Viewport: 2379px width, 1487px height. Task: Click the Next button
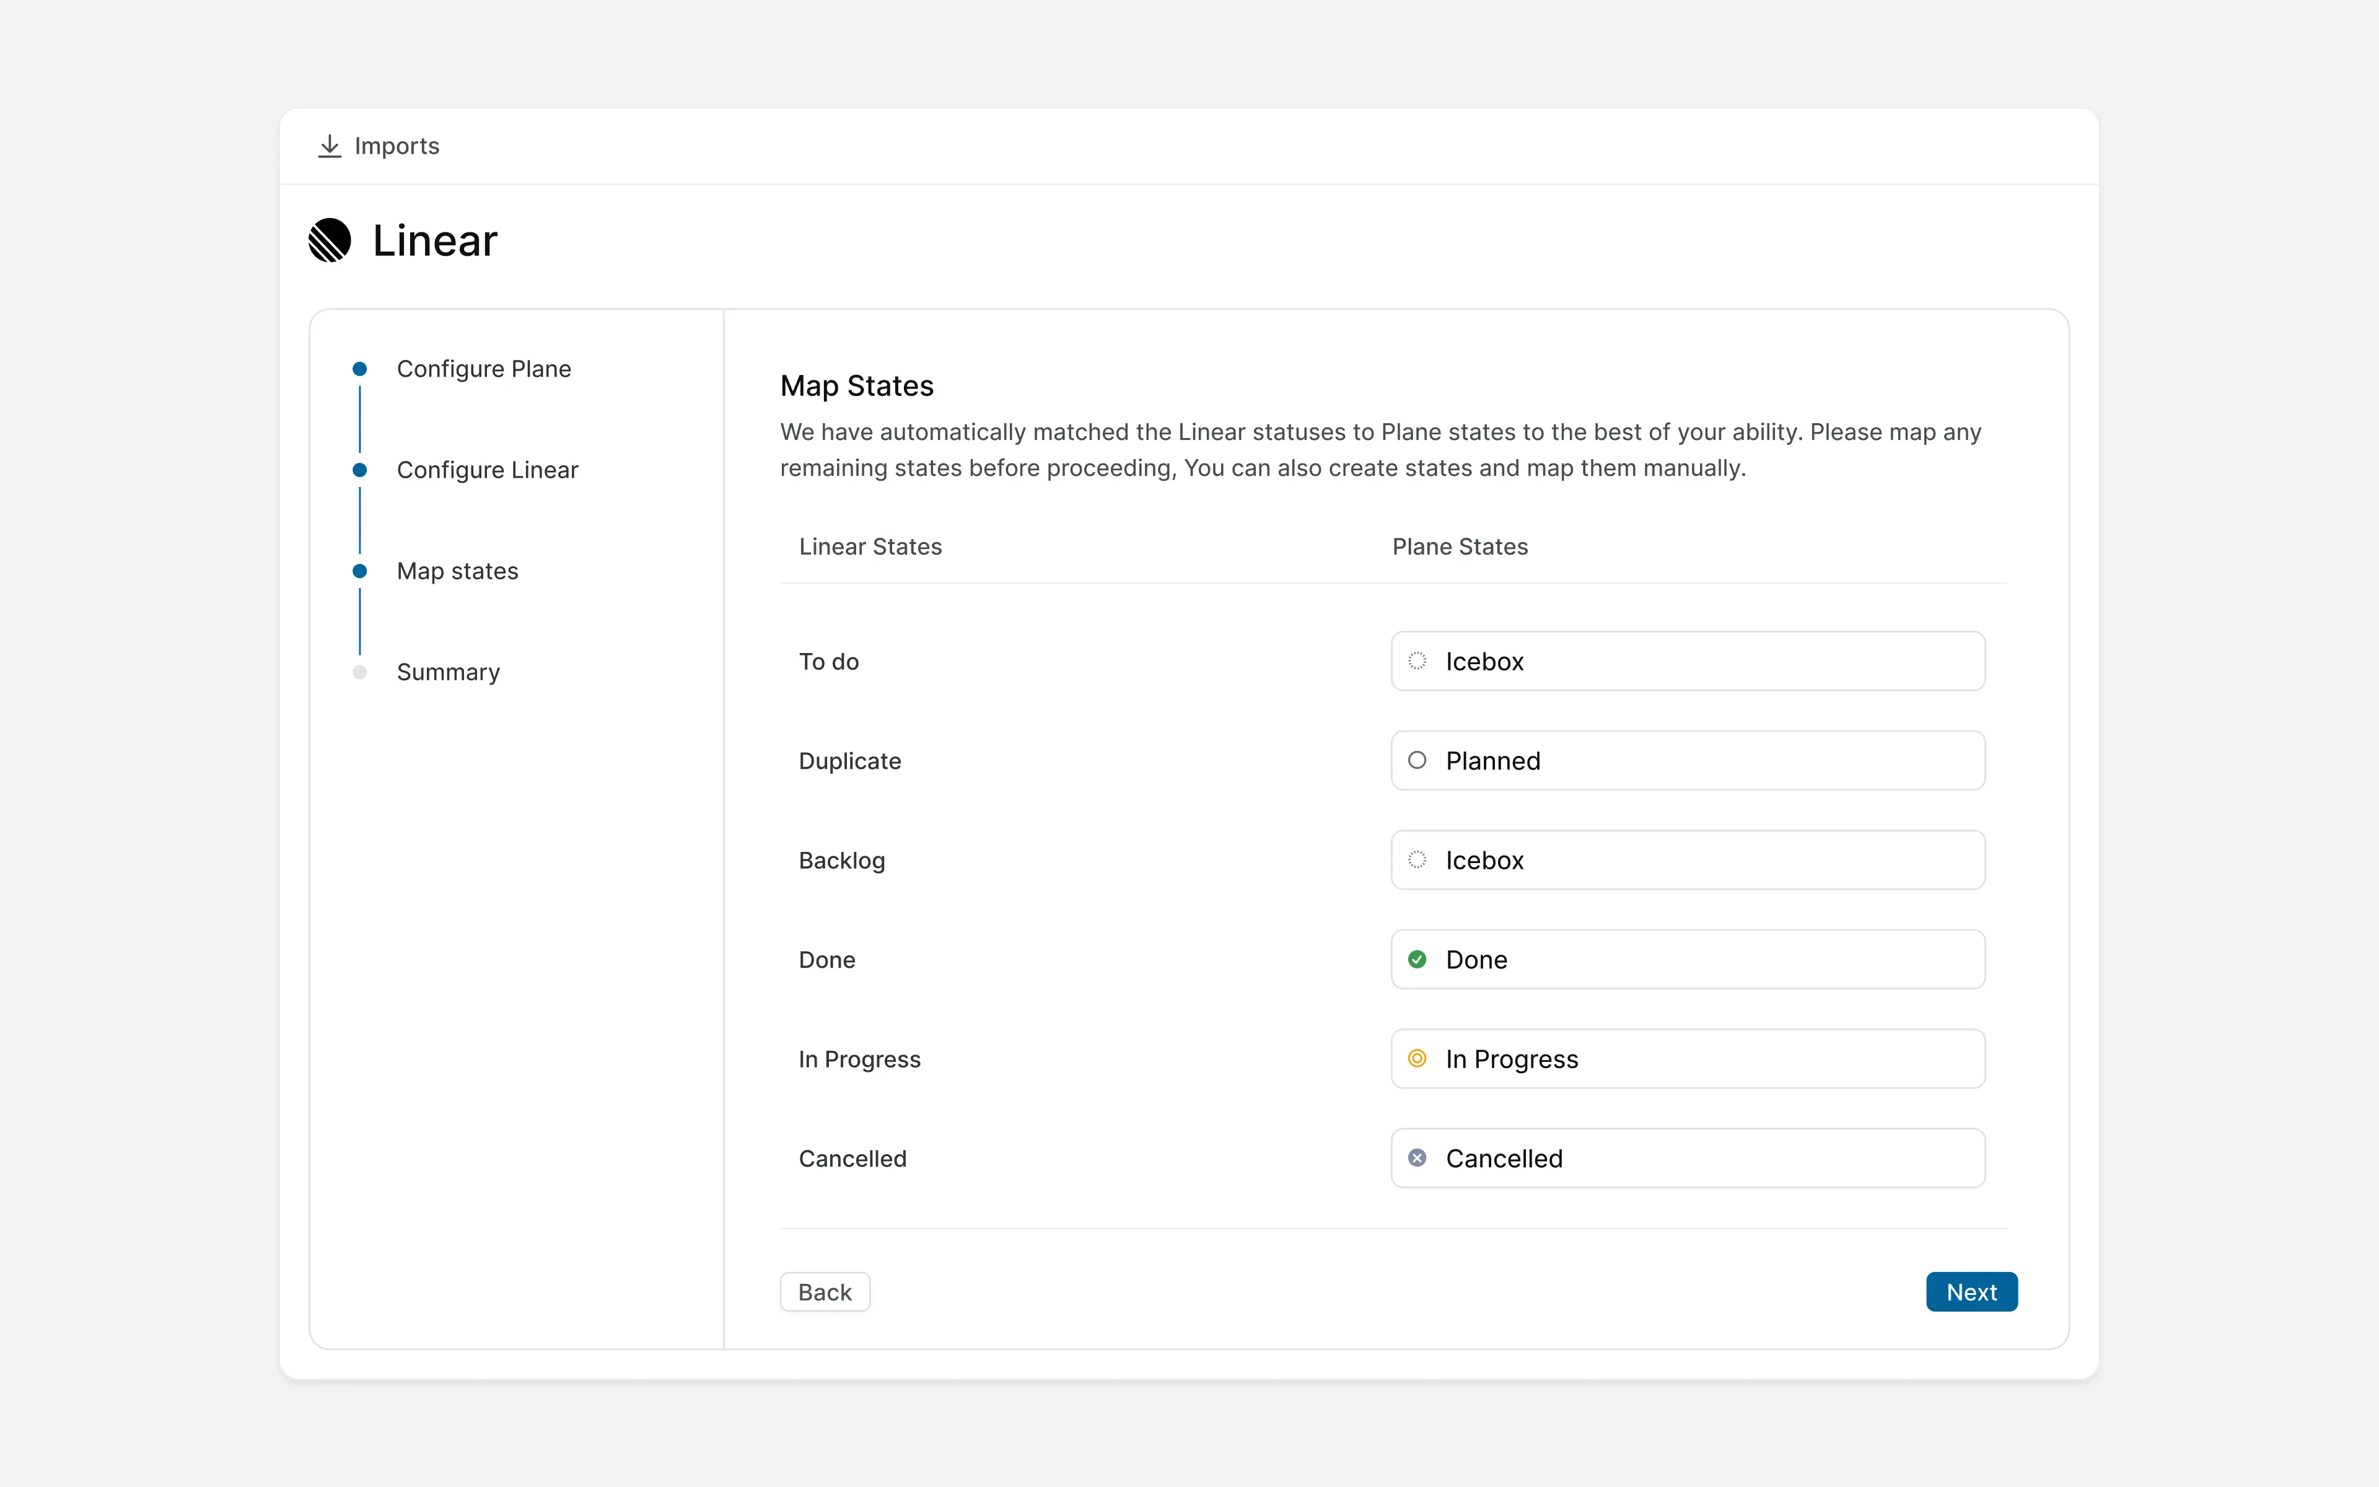click(x=1972, y=1292)
